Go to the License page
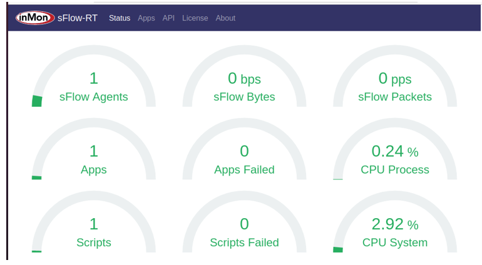482x265 pixels. pos(195,18)
